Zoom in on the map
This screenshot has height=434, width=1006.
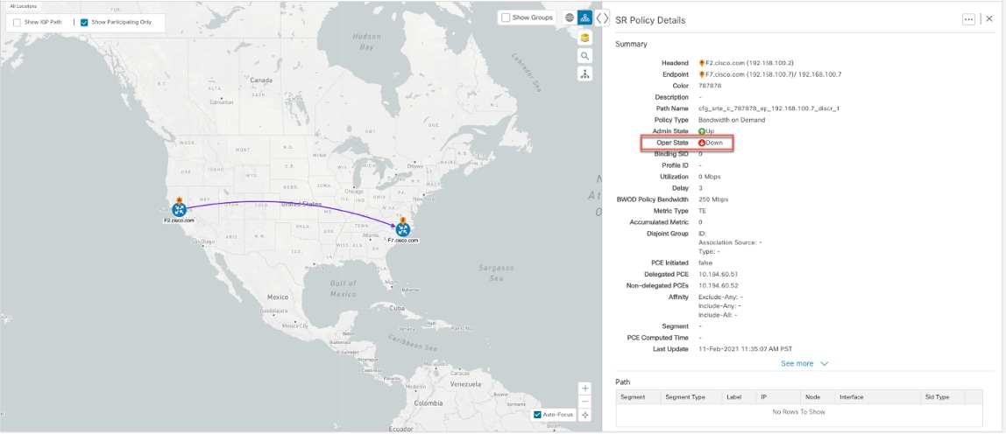click(x=585, y=388)
